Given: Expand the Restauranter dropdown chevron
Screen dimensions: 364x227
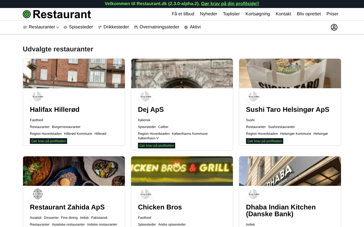Looking at the screenshot, I should point(57,27).
